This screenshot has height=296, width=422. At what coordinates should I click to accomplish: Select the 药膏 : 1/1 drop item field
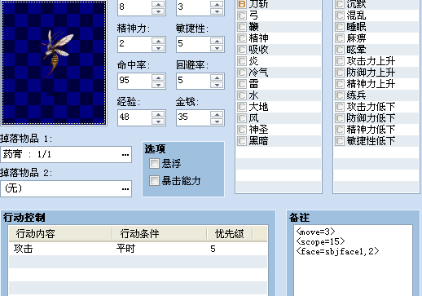(66, 155)
